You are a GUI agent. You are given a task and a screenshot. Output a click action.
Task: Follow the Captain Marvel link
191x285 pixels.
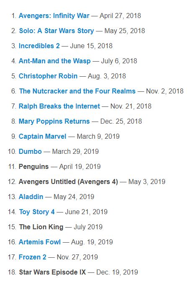[x=42, y=136]
